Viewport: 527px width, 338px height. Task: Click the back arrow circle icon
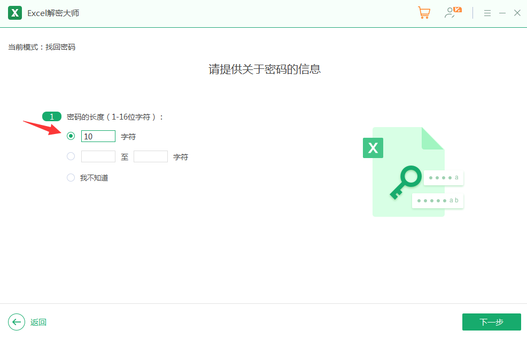(x=17, y=322)
